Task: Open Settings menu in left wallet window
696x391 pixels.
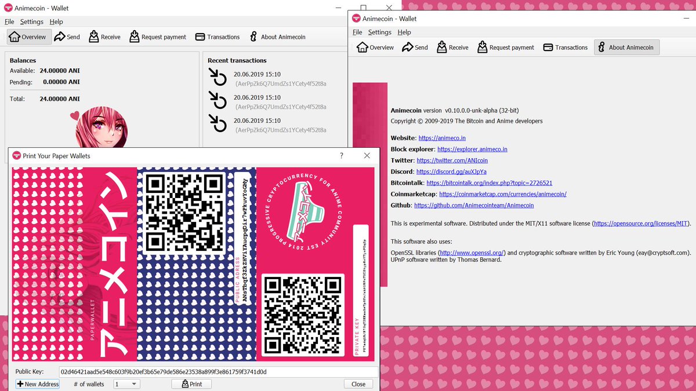Action: click(x=31, y=21)
